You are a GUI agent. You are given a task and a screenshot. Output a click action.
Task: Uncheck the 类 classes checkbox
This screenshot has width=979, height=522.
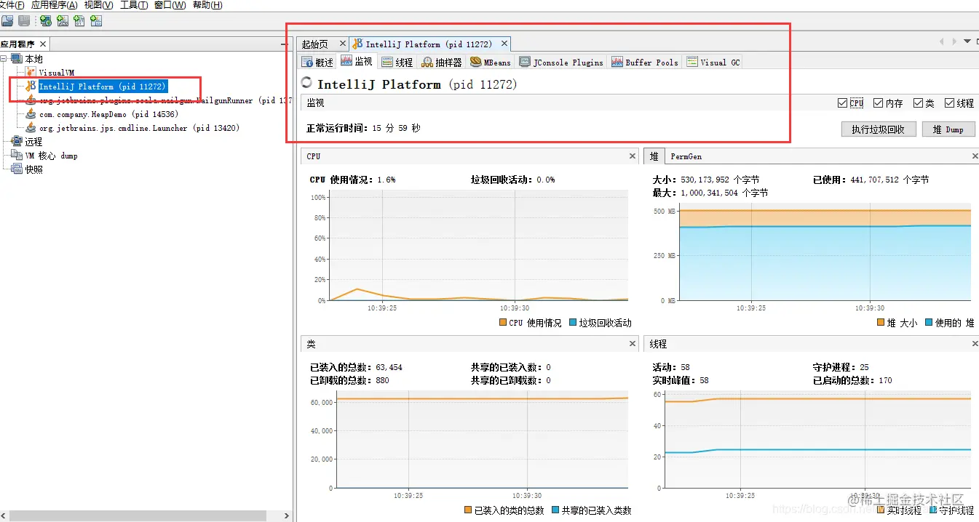(919, 103)
